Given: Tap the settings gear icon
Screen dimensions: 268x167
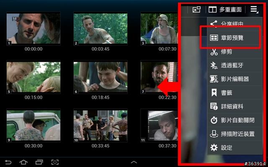Looking at the screenshot, I should click(214, 147).
